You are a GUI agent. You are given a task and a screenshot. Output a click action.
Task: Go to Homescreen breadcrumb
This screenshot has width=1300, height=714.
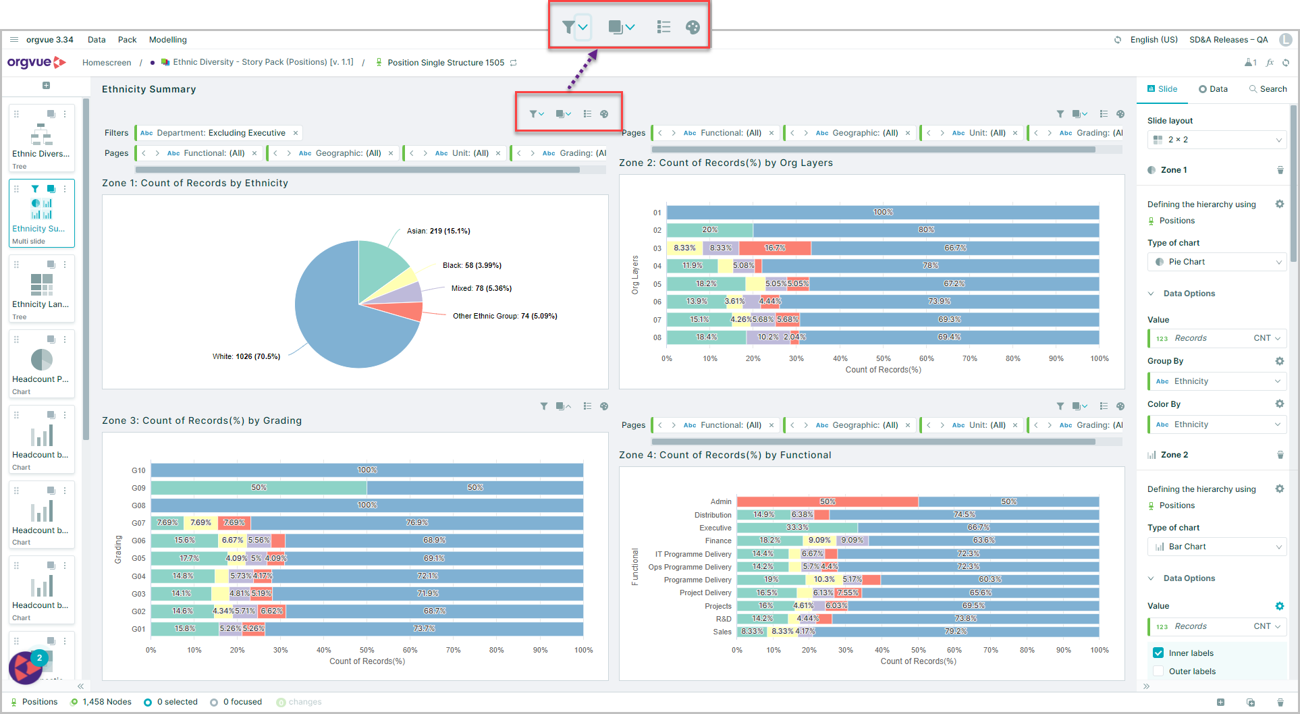[107, 63]
